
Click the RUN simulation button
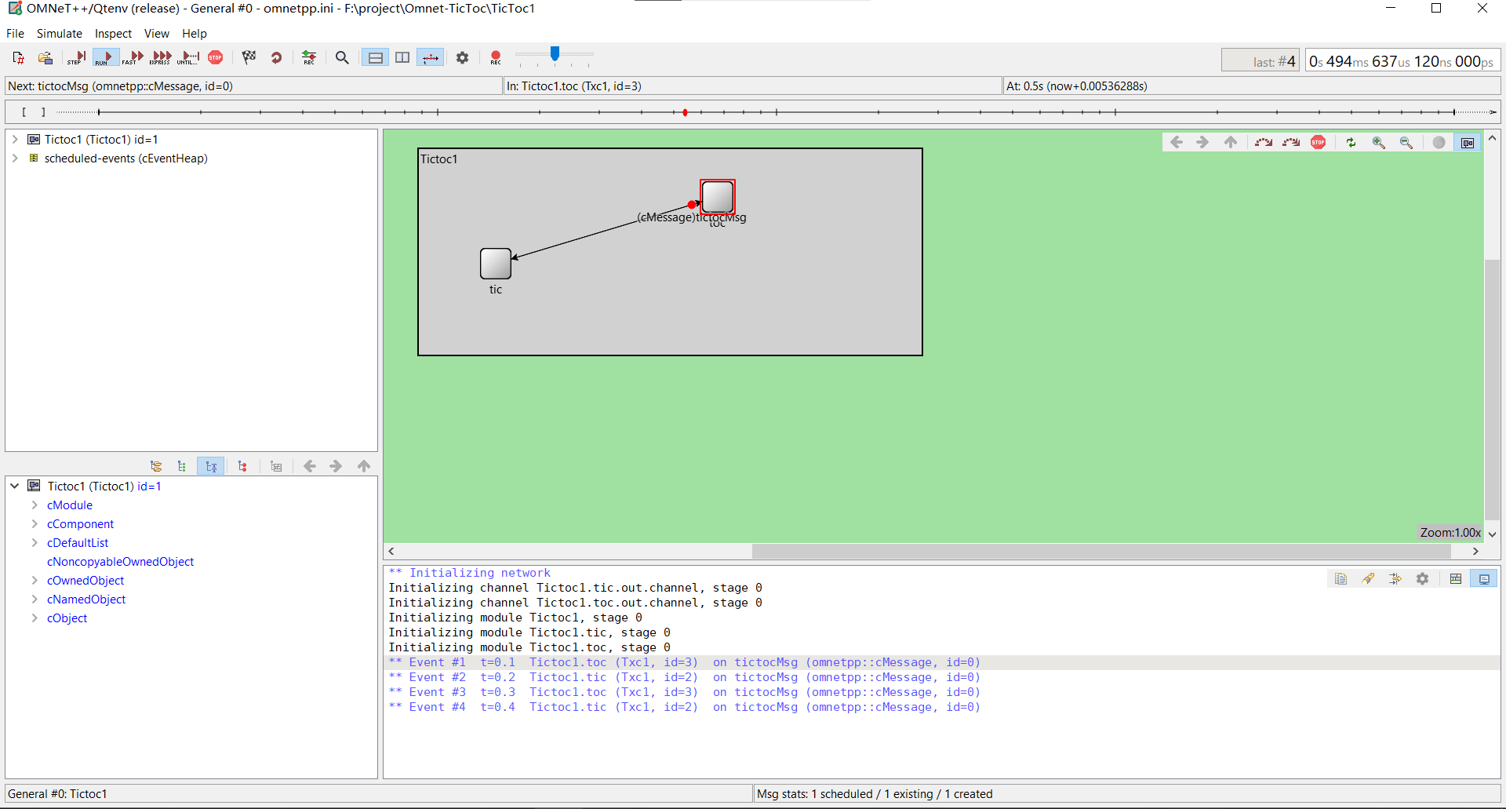point(105,57)
